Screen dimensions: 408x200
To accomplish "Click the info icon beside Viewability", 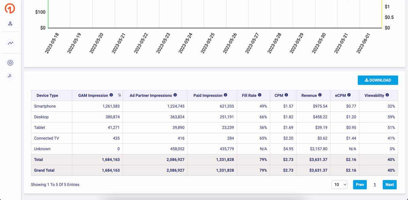I will pyautogui.click(x=388, y=94).
